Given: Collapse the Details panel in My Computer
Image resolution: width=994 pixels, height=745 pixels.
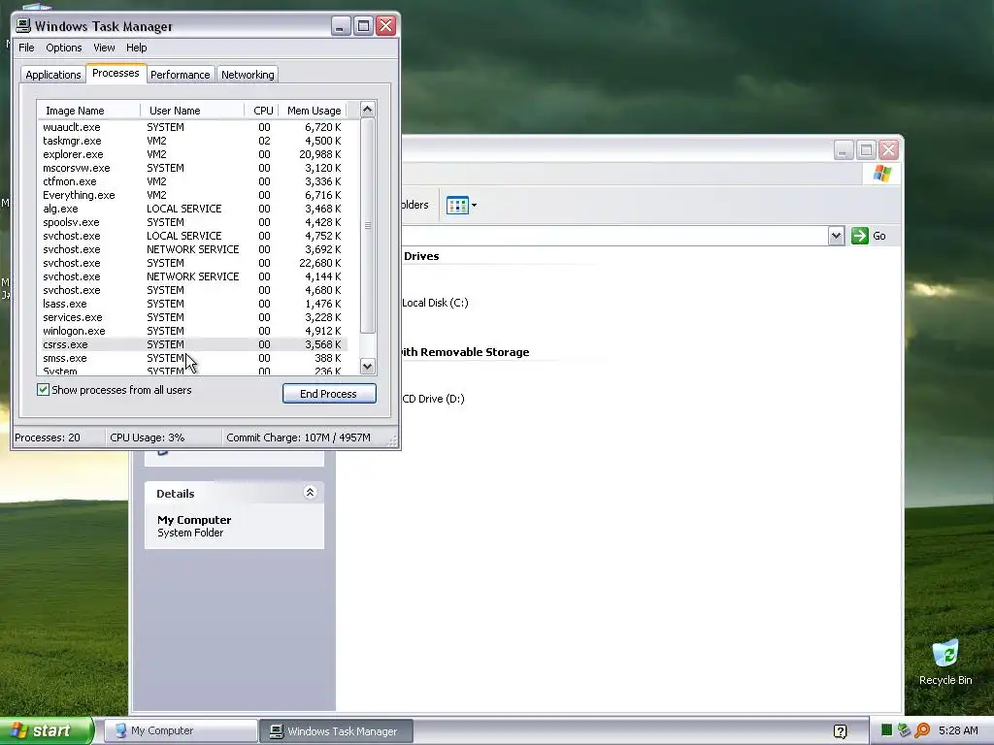Looking at the screenshot, I should tap(310, 492).
